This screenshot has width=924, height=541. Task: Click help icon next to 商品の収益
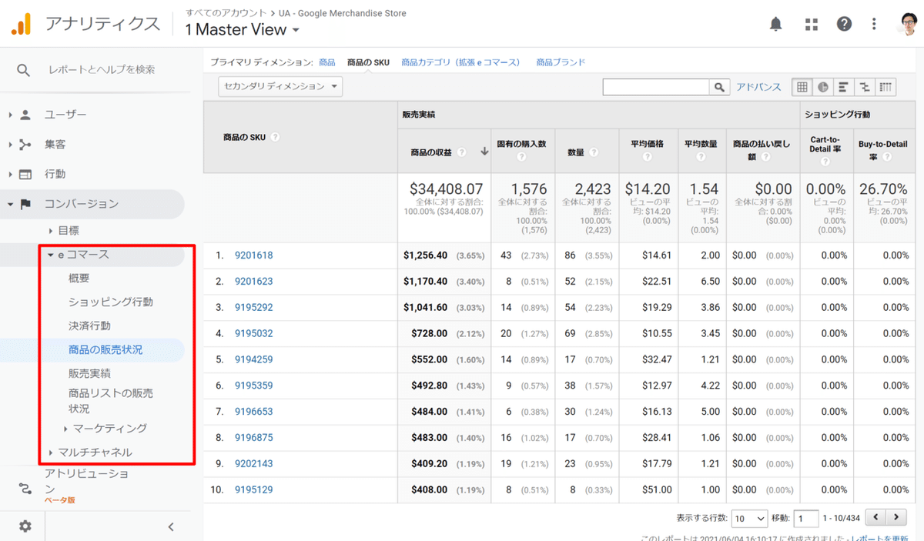coord(462,152)
